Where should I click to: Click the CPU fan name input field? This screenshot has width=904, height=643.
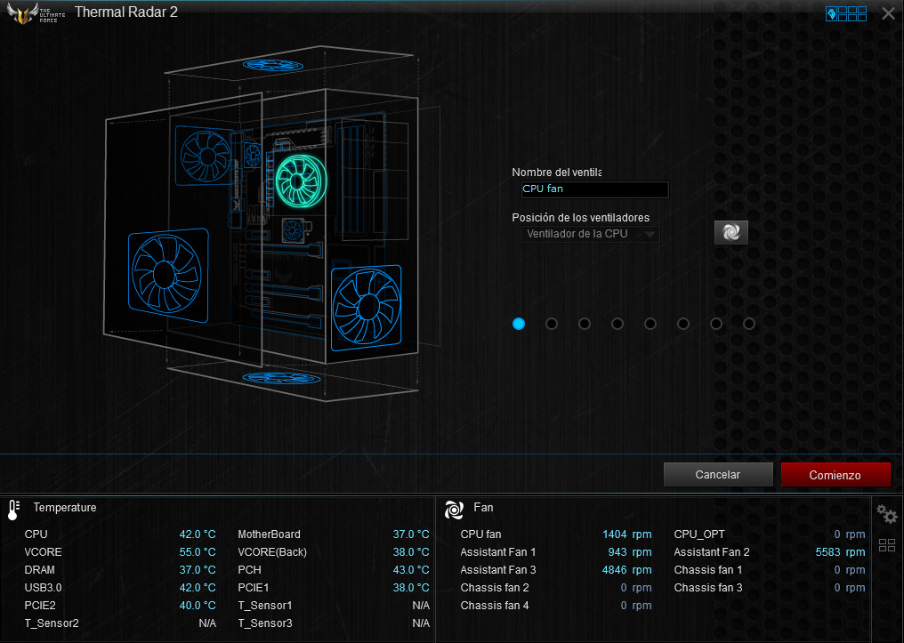tap(595, 189)
